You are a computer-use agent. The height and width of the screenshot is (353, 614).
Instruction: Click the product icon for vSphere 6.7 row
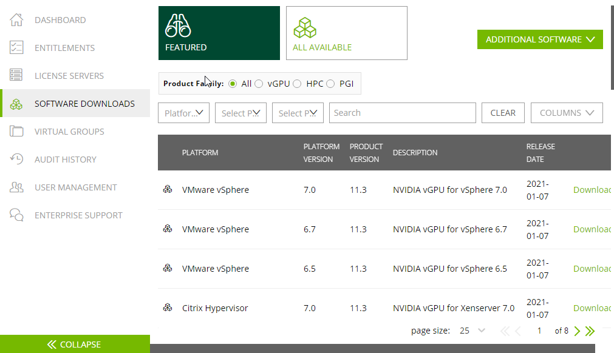click(x=168, y=229)
